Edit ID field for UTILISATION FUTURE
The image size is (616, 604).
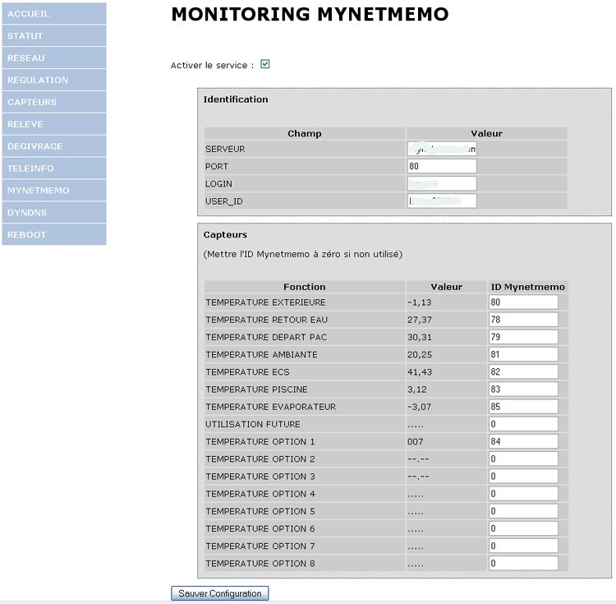point(523,424)
